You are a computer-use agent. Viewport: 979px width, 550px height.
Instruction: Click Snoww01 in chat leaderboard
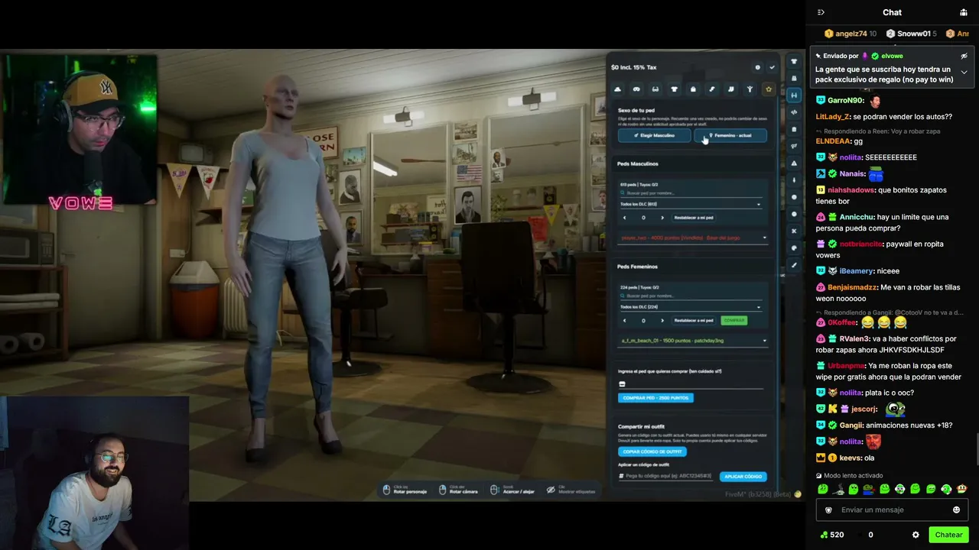[912, 34]
